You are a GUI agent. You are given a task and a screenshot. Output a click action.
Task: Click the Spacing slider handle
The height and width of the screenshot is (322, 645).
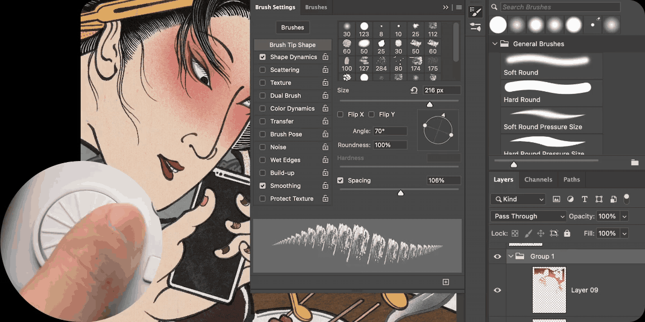point(400,193)
